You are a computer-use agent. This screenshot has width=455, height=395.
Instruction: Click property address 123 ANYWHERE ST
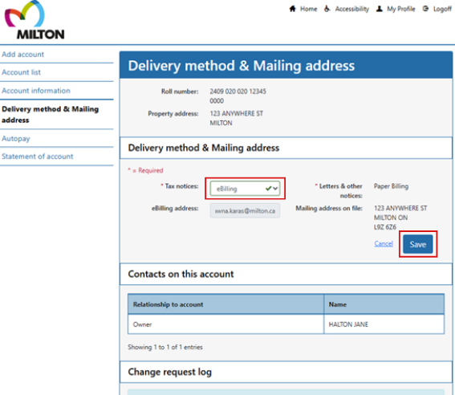[237, 113]
